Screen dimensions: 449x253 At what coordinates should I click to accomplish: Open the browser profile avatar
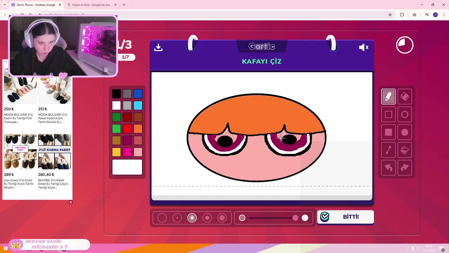click(x=435, y=15)
